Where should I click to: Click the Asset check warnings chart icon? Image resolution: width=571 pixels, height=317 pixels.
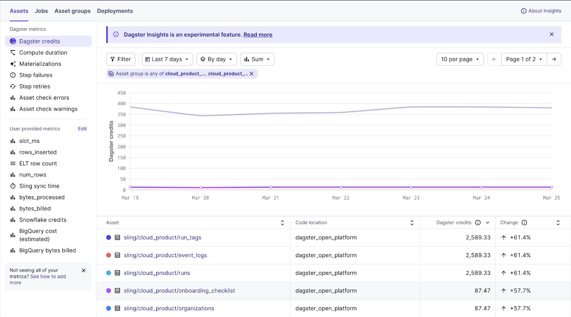[x=13, y=109]
